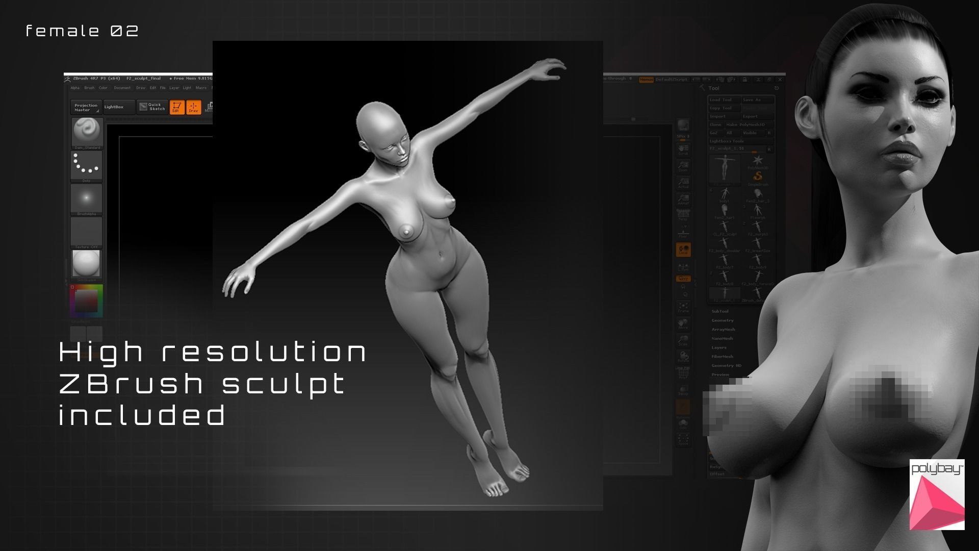The width and height of the screenshot is (979, 551).
Task: Toggle Edit mode off
Action: (176, 107)
